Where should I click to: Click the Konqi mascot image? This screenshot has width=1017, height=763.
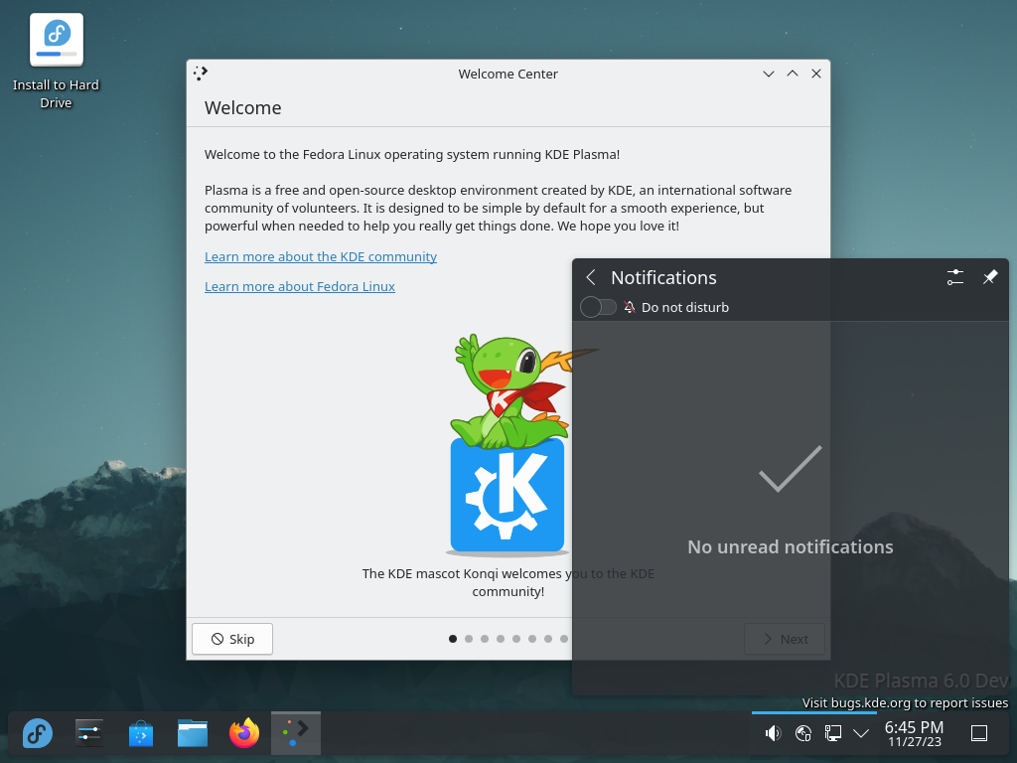pos(509,444)
